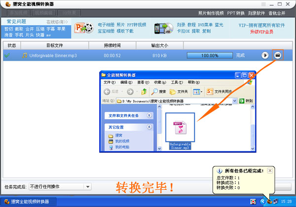Open 照片制作视频 link
The height and width of the screenshot is (207, 296).
pos(211,13)
